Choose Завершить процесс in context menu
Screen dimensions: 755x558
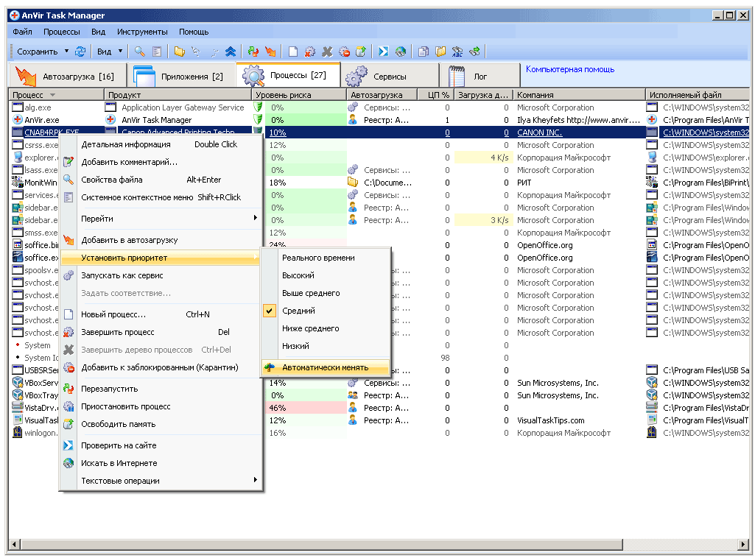[x=117, y=332]
